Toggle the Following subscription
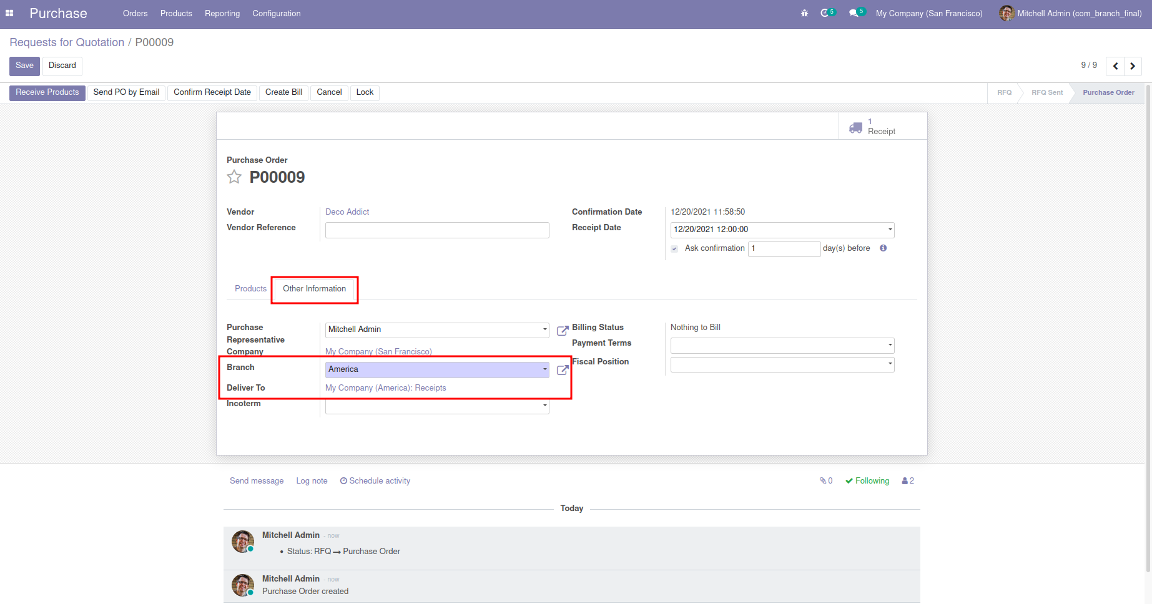This screenshot has height=604, width=1152. tap(867, 481)
